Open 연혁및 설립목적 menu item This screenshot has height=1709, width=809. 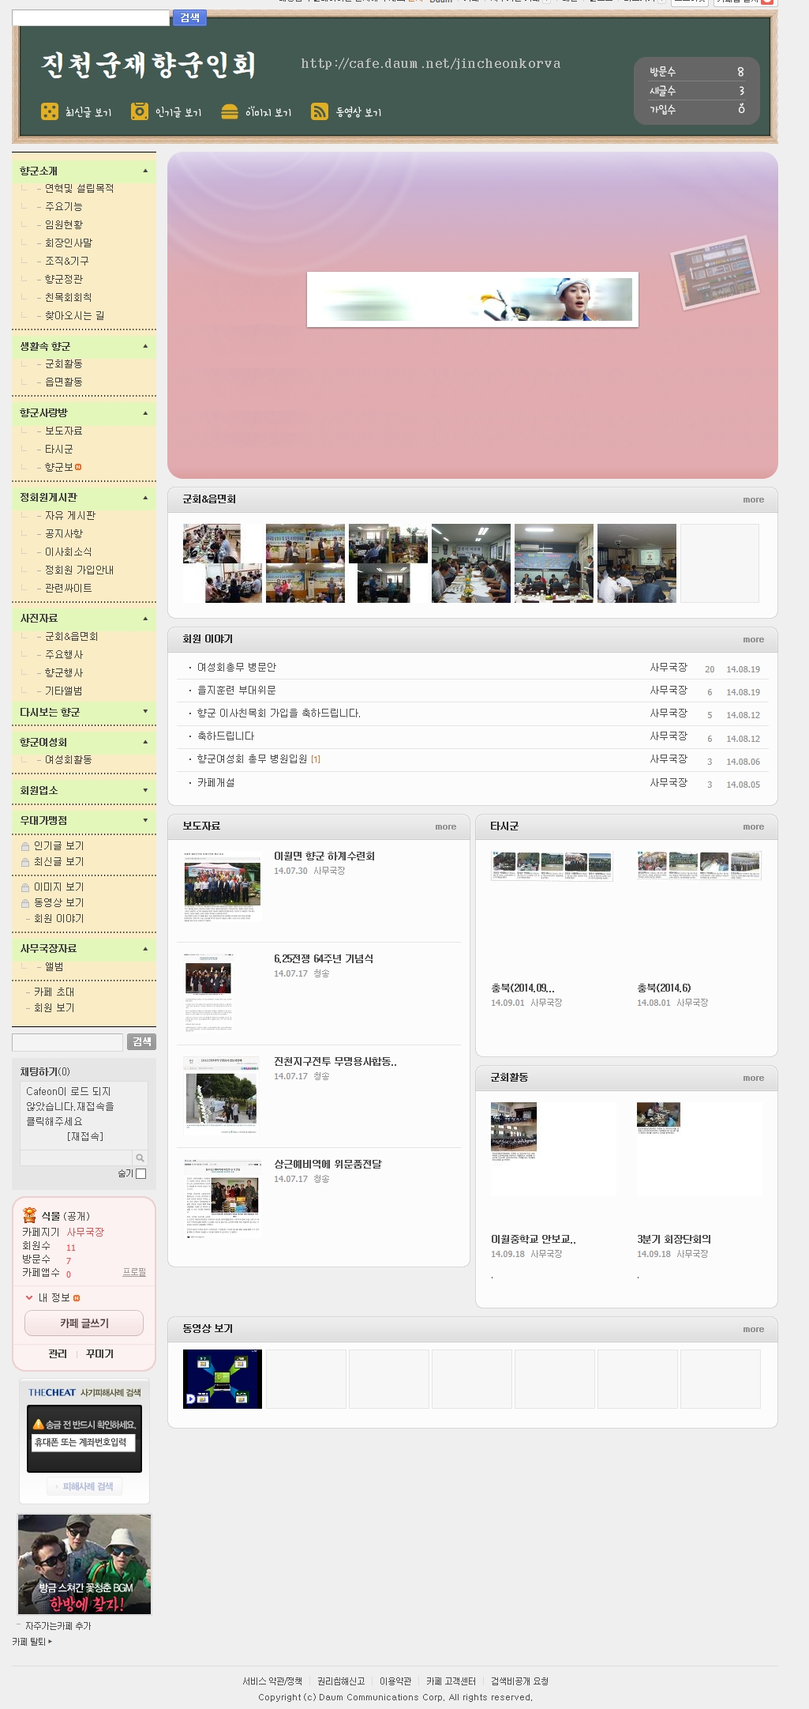[79, 188]
